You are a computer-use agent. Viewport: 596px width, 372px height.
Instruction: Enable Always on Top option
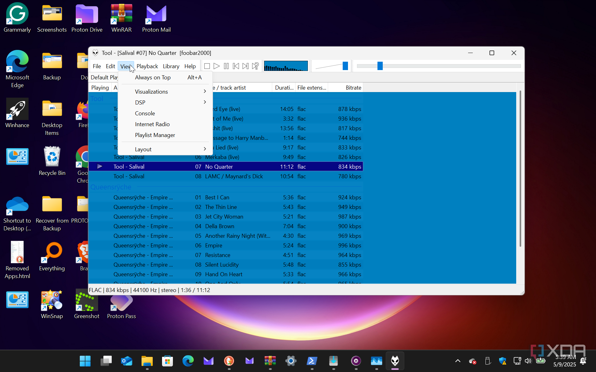coord(165,77)
